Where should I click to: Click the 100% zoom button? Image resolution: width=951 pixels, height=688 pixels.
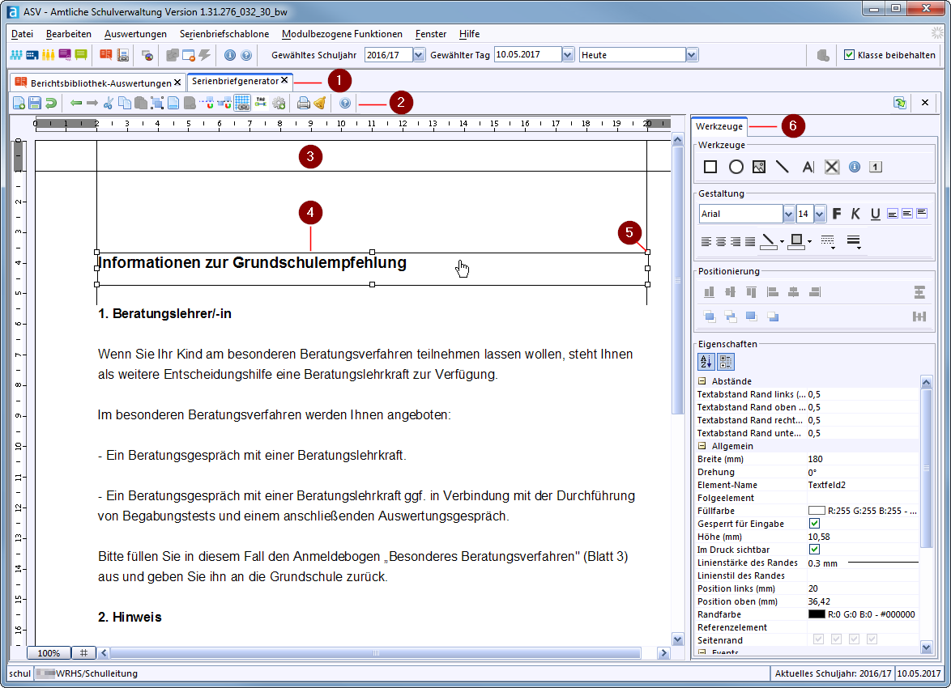click(x=49, y=652)
